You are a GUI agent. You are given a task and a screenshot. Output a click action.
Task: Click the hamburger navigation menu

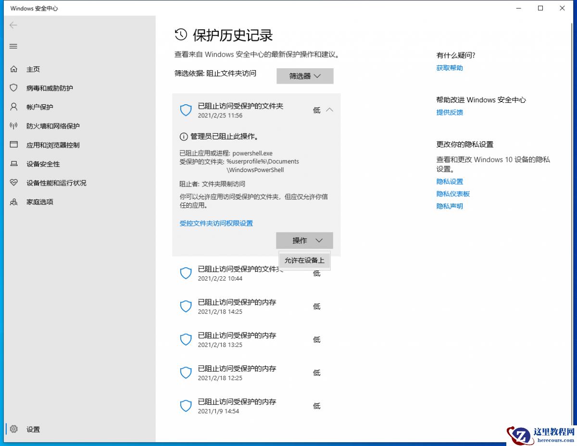point(13,46)
